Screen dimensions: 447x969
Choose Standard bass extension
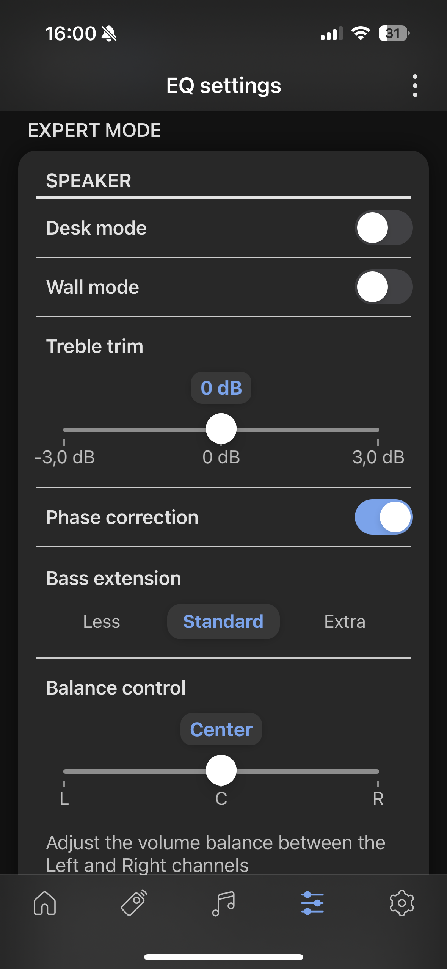223,622
